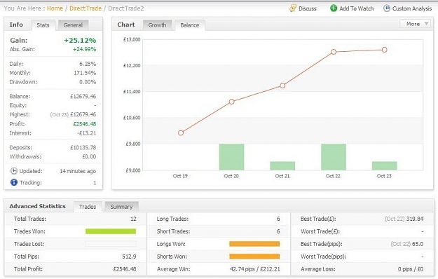Click the Oct 19 balance data point

tap(181, 133)
